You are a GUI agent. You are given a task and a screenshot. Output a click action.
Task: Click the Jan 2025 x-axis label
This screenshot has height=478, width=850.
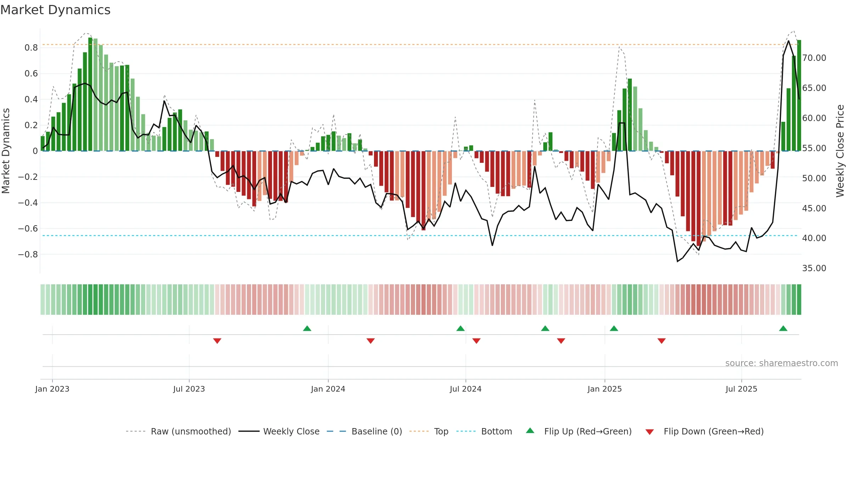[x=605, y=389]
